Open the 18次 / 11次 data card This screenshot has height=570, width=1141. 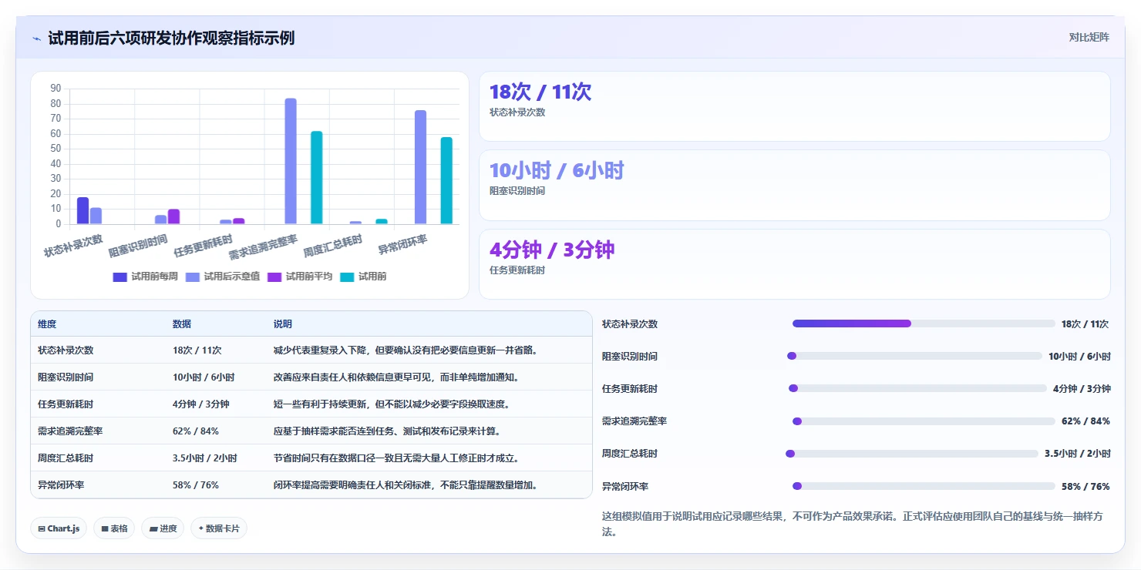[795, 106]
